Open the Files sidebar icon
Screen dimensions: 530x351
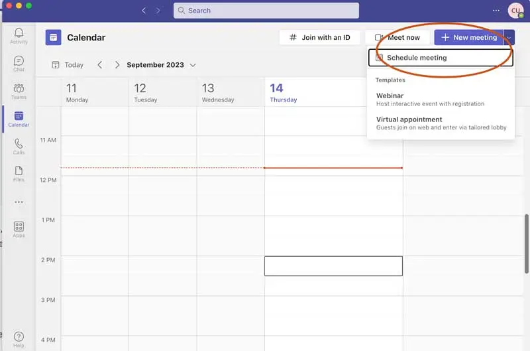point(19,174)
